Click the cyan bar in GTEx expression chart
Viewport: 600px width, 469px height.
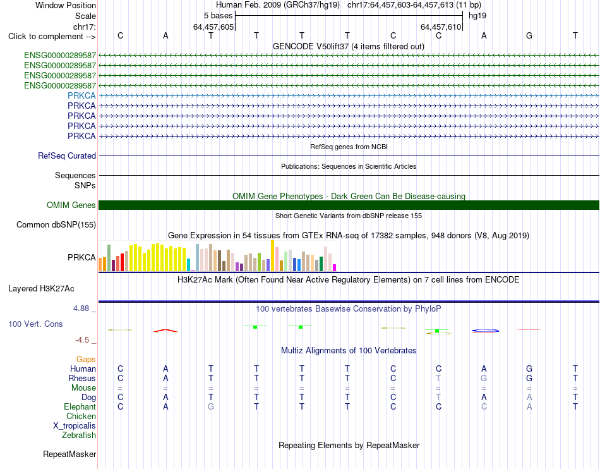[x=188, y=265]
